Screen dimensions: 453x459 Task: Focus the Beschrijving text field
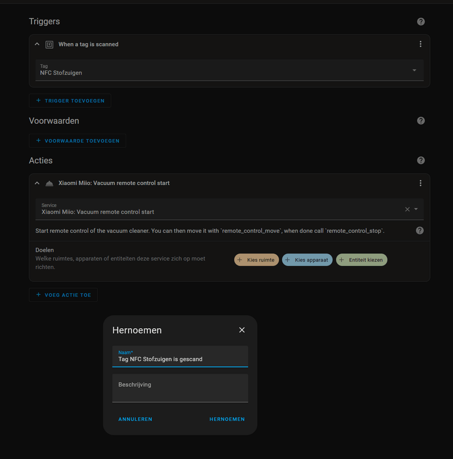180,388
